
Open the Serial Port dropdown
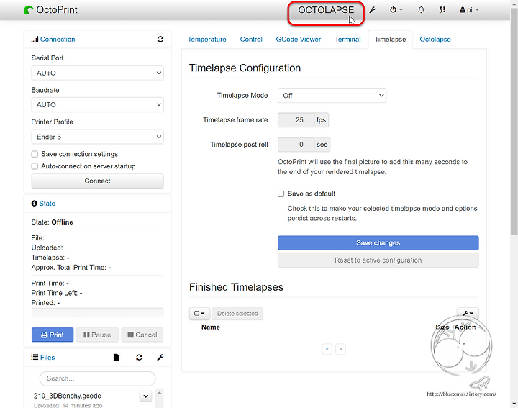click(x=97, y=73)
